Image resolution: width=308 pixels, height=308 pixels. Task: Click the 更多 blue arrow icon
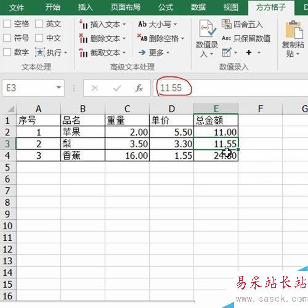pyautogui.click(x=142, y=52)
